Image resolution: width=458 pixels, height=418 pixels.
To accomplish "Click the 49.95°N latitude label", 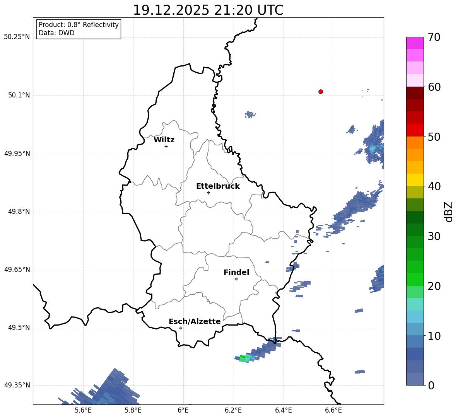I will 17,153.
